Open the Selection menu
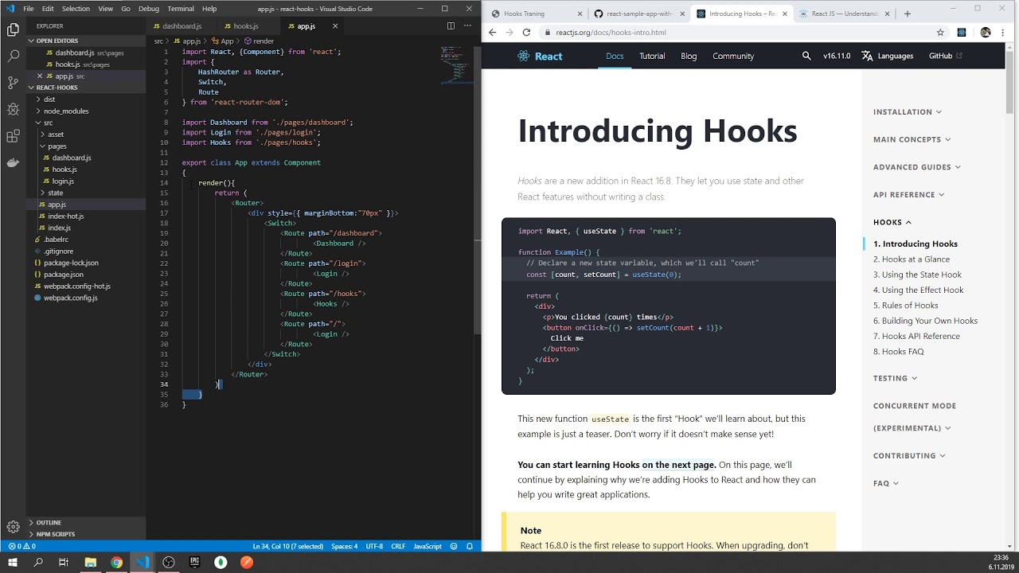The image size is (1019, 573). 76,9
